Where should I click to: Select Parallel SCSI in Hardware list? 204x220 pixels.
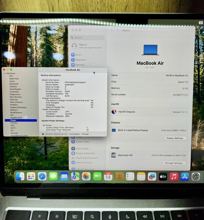point(16,118)
